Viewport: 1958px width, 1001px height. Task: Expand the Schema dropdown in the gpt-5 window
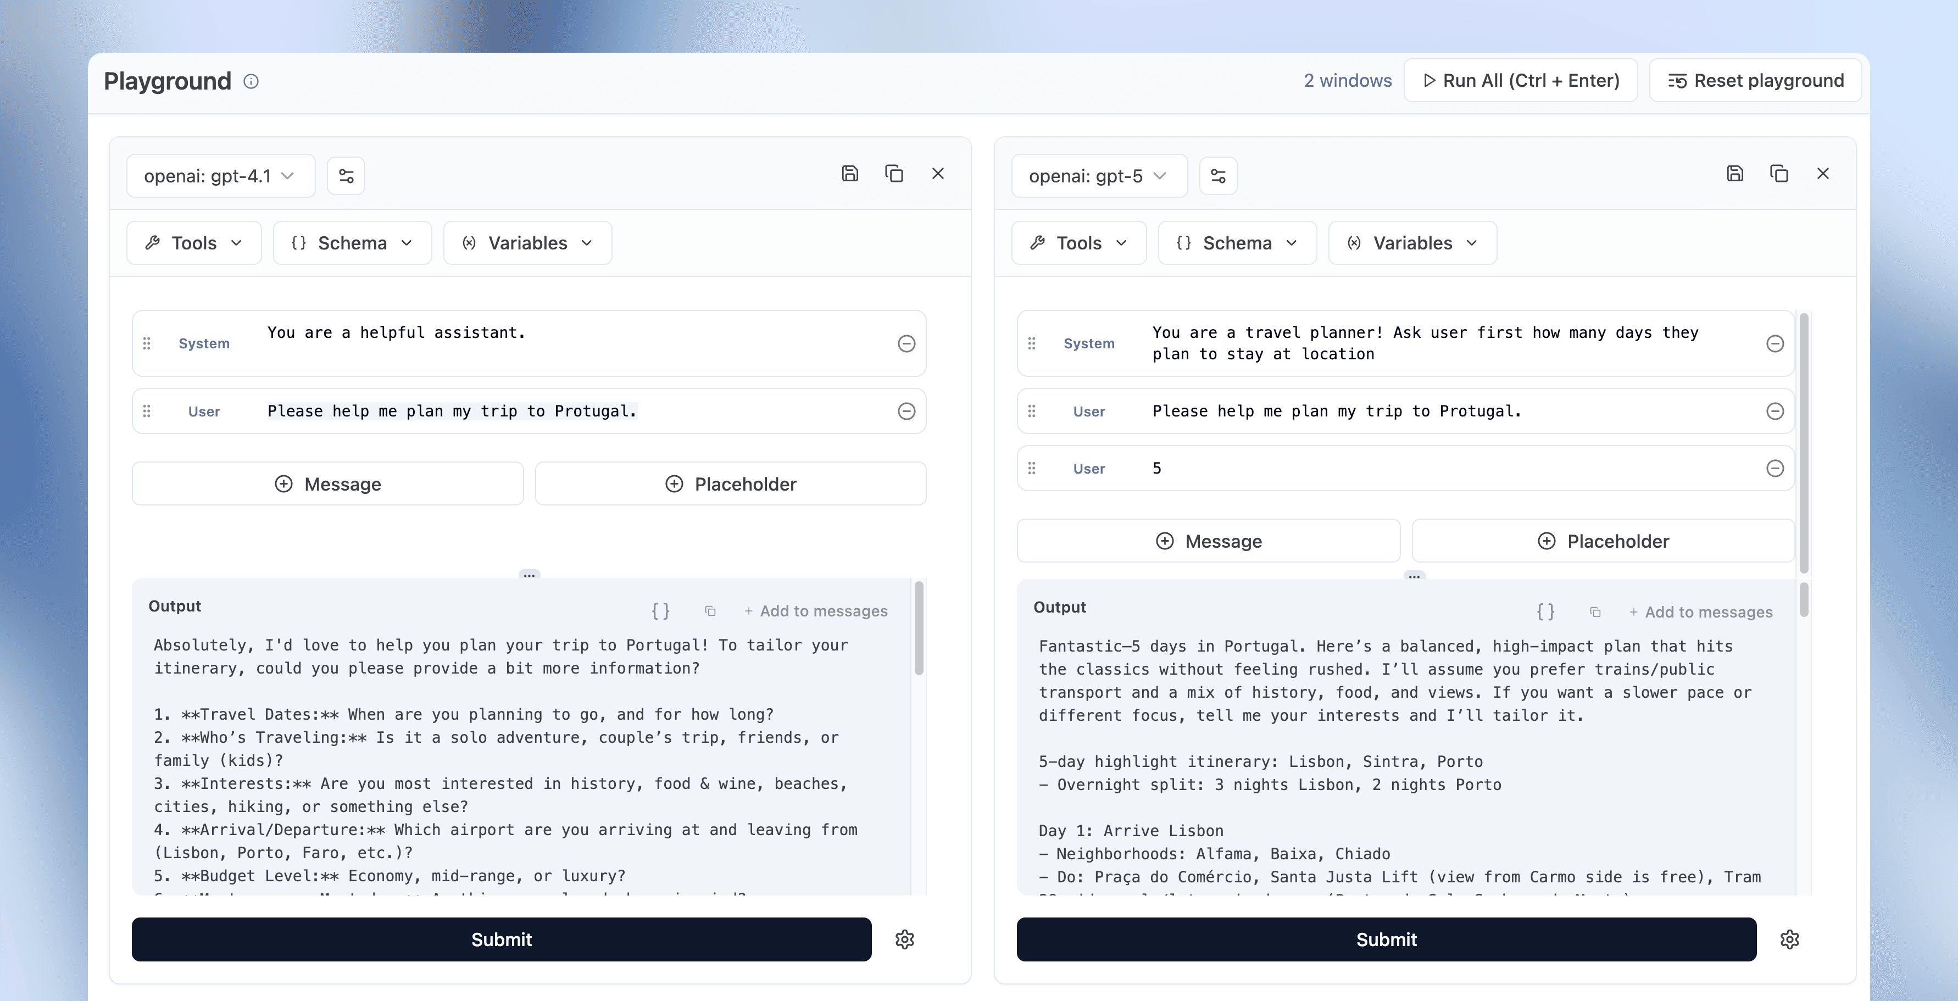pyautogui.click(x=1237, y=242)
